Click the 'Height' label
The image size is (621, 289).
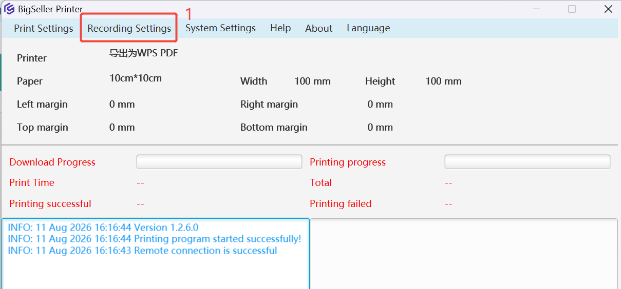(x=380, y=81)
